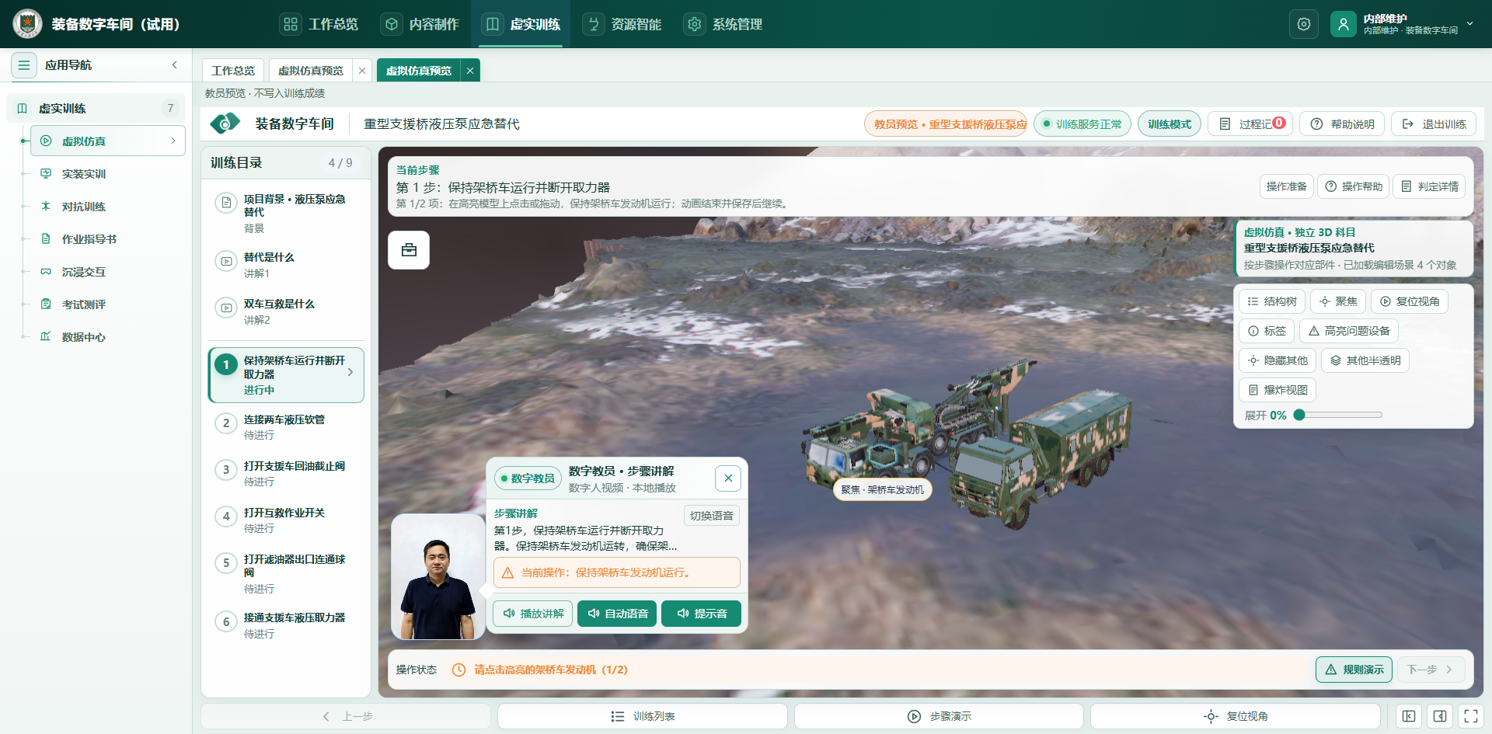
Task: Click the 聚焦 focus tool button
Action: [x=1338, y=301]
